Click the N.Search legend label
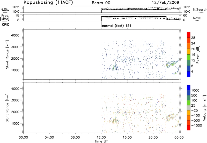207x143 pixels. click(200, 10)
